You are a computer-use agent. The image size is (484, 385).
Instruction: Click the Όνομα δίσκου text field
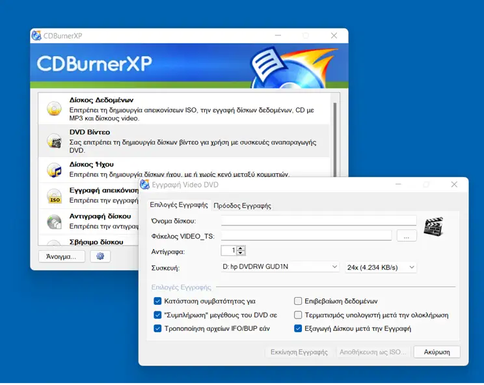[x=319, y=221]
